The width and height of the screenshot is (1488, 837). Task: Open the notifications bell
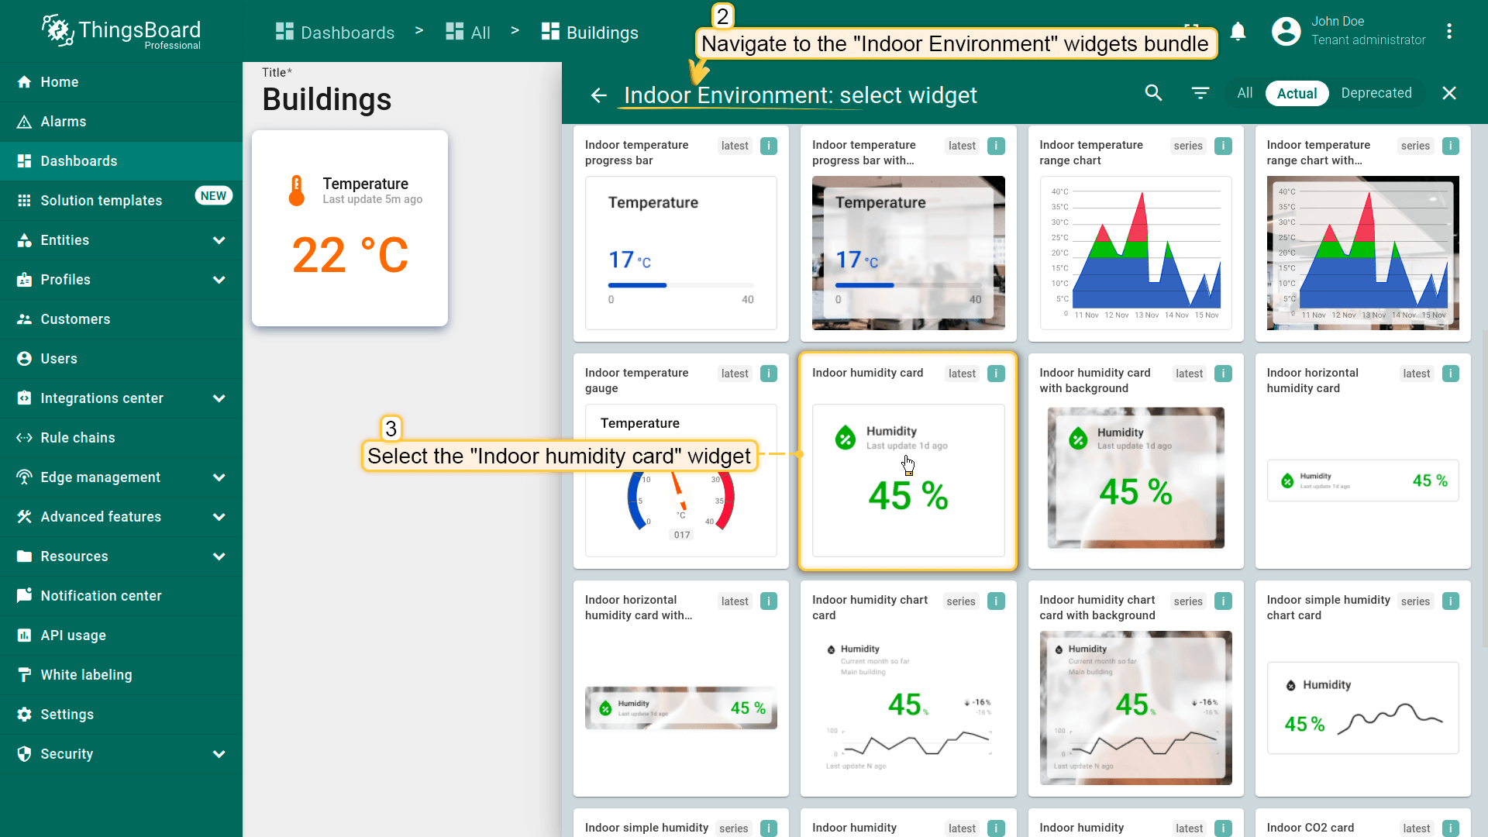1238,31
